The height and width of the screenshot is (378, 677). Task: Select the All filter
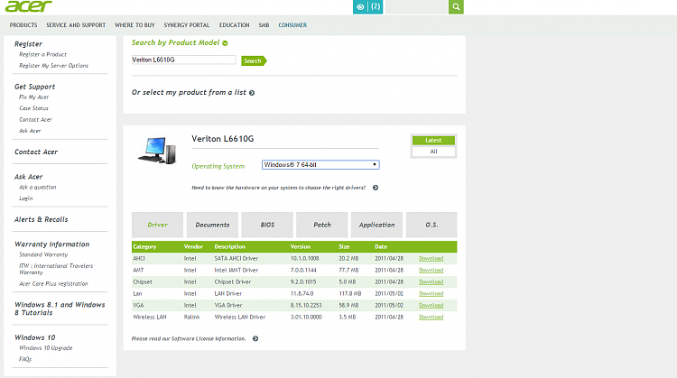433,152
